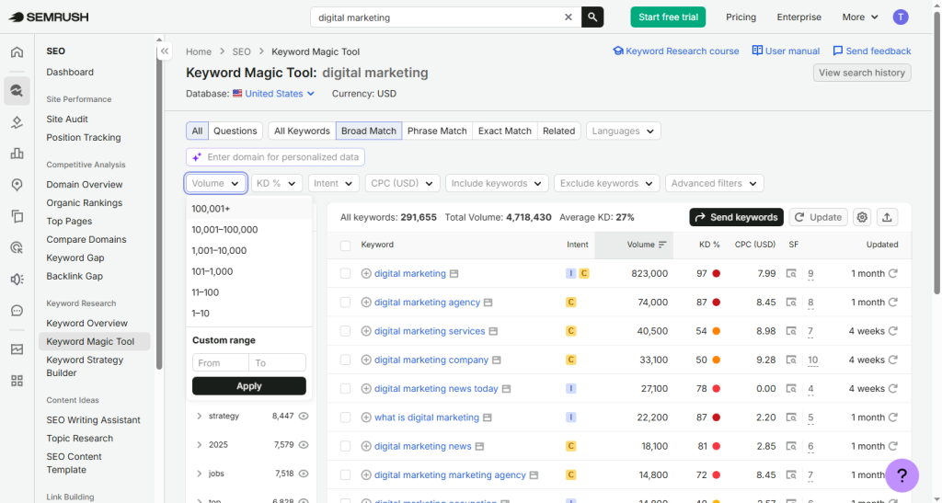Viewport: 942px width, 503px height.
Task: Check the 'digital marketing company' row checkbox
Action: click(346, 360)
